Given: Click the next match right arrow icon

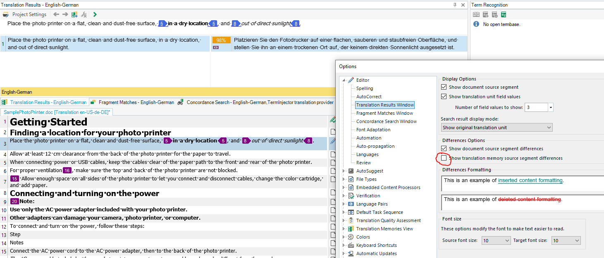Looking at the screenshot, I should (x=65, y=14).
